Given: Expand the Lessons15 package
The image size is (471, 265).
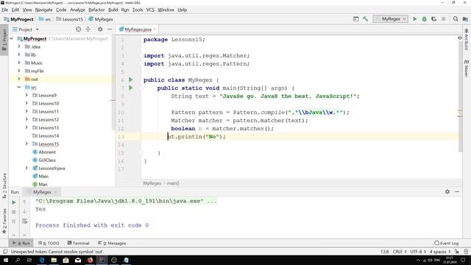Looking at the screenshot, I should (x=26, y=144).
